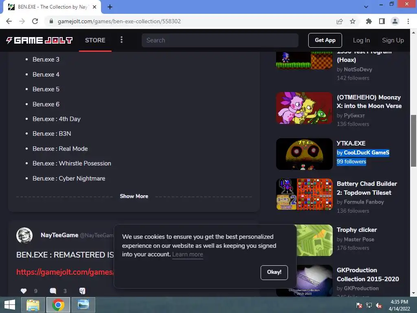Screen dimensions: 417x313
Task: Open the Moonzy X: into the Moon Verse title
Action: (x=369, y=101)
